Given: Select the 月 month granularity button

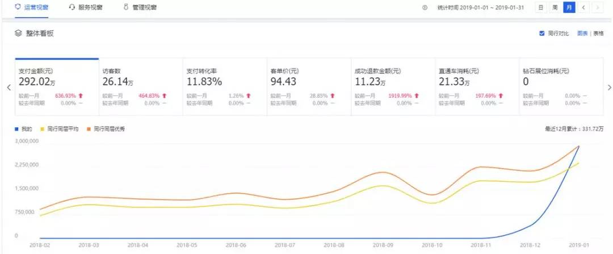Looking at the screenshot, I should tap(569, 7).
